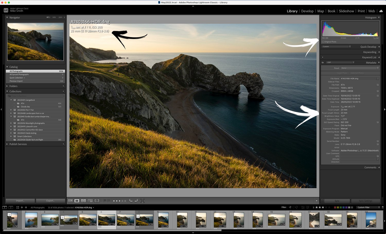Open the Slideshow module
The image size is (386, 234).
[346, 11]
